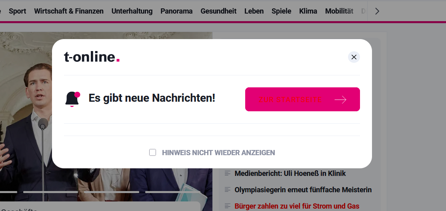The width and height of the screenshot is (446, 211).
Task: Open 'Olympiasiegerin erneut fünffache Meisterin' article
Action: [303, 190]
